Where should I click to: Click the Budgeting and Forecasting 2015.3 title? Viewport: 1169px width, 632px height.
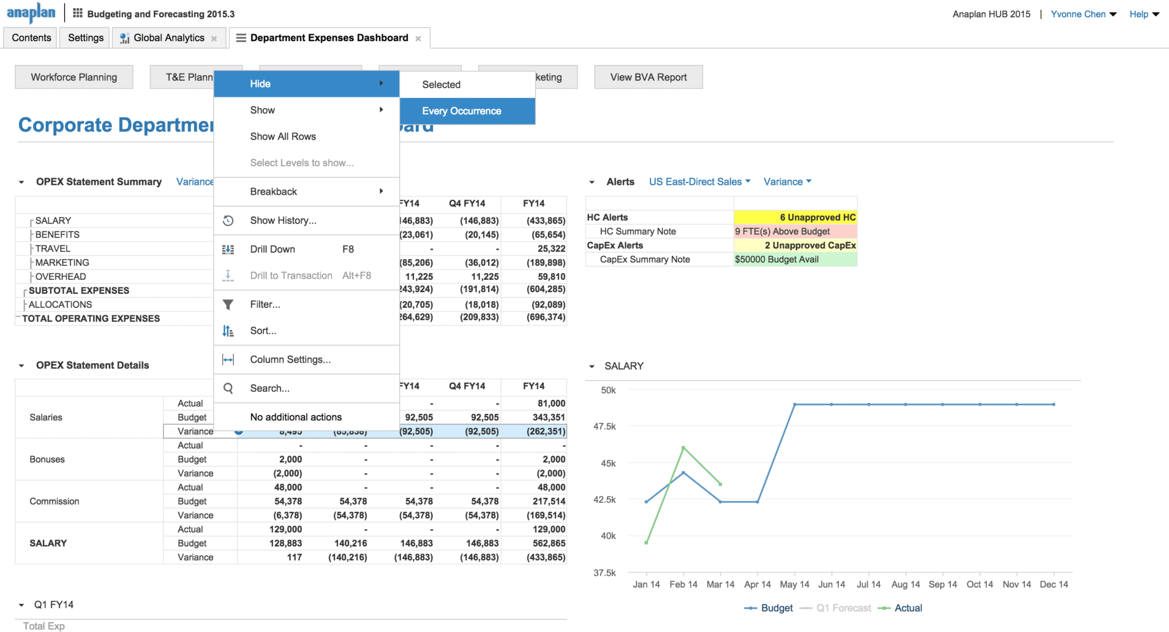161,14
